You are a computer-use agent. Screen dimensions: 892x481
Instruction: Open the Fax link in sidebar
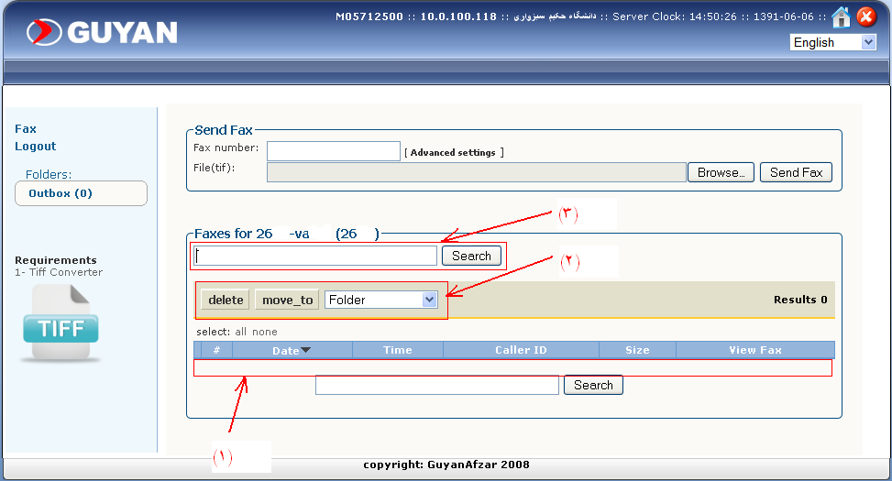tap(26, 129)
